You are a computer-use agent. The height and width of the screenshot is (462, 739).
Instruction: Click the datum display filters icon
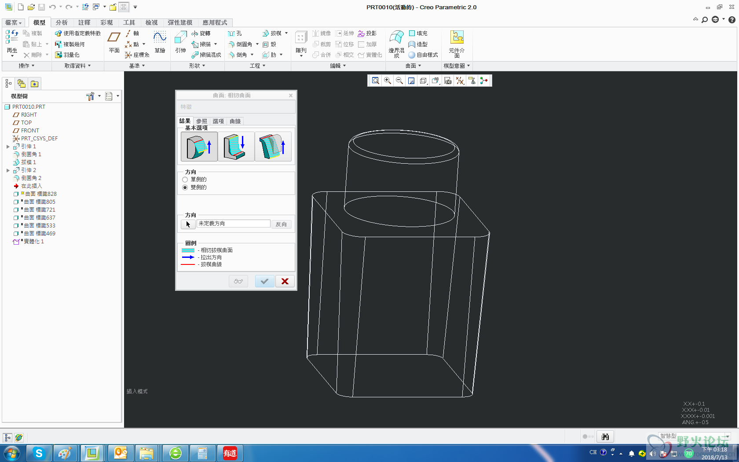(460, 81)
